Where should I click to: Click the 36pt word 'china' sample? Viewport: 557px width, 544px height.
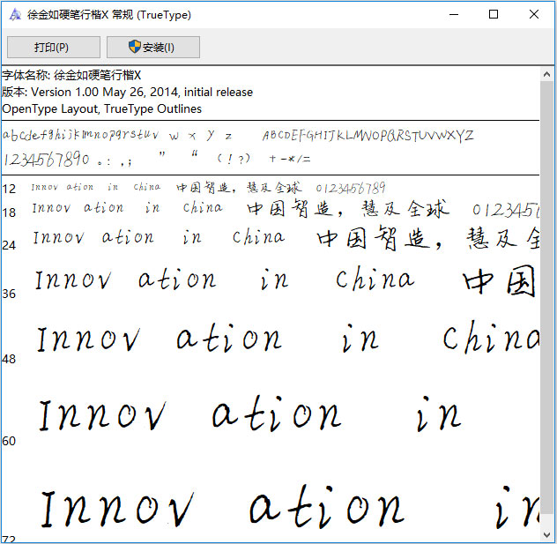(375, 278)
